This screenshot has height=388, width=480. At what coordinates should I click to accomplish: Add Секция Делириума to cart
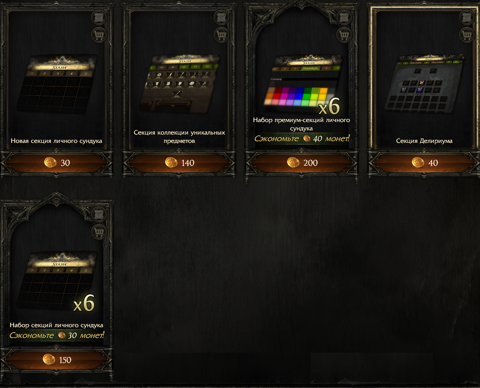point(466,34)
